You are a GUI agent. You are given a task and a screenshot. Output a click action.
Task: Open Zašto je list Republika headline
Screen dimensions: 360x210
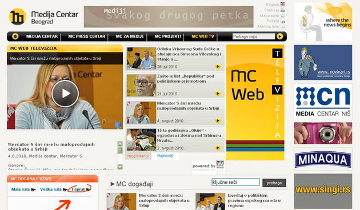point(186,79)
